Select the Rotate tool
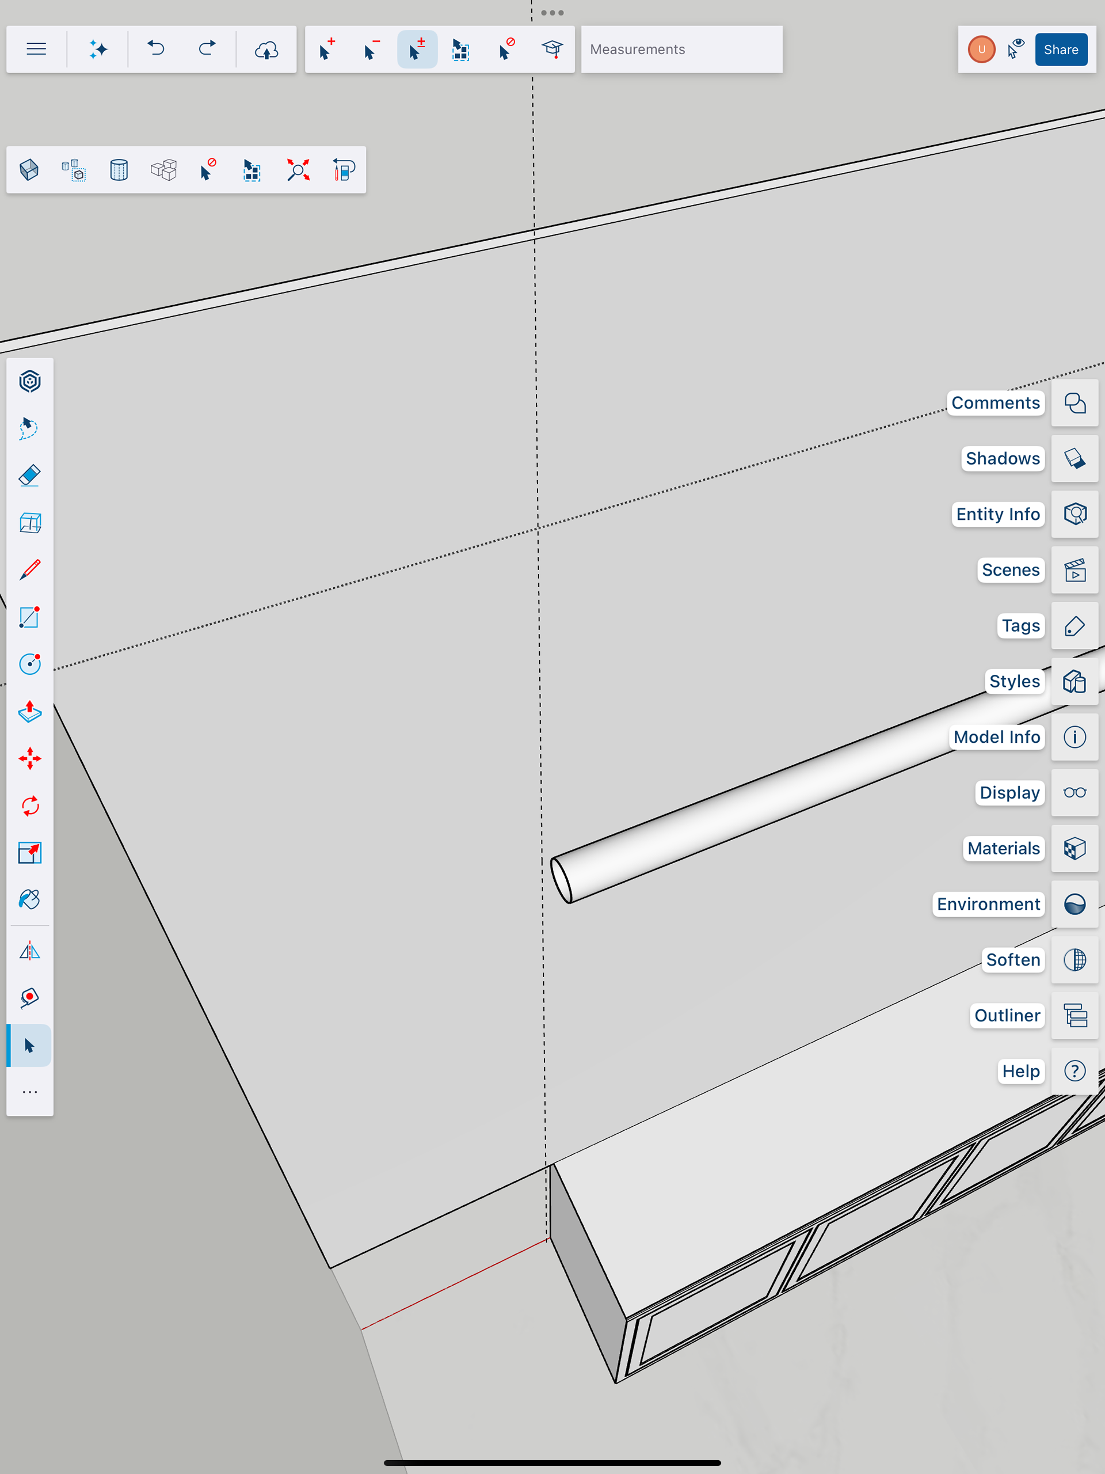 [x=30, y=806]
